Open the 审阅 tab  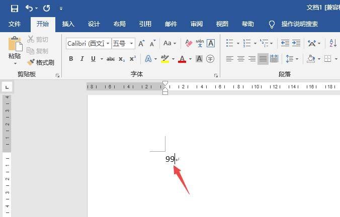(197, 24)
